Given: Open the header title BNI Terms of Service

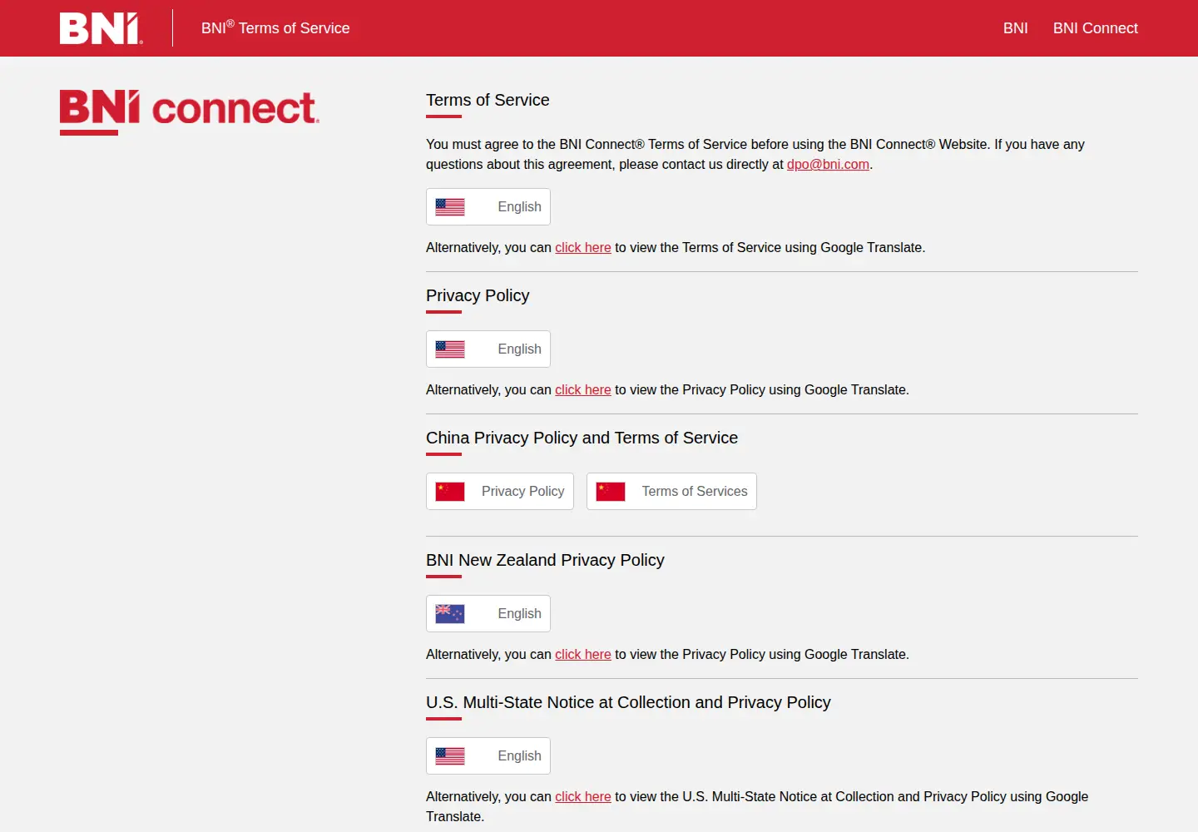Looking at the screenshot, I should click(275, 28).
